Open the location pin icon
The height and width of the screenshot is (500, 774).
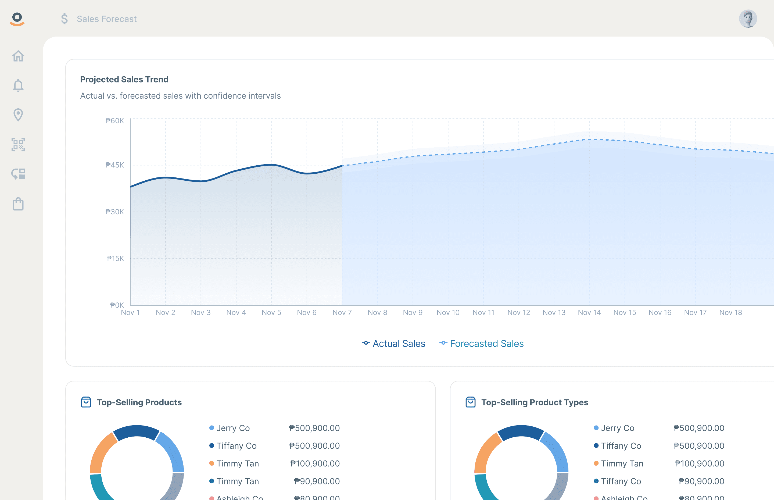click(x=18, y=115)
